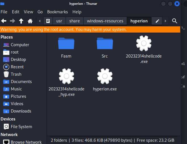Navigate to share in path bar
This screenshot has width=187, height=144.
[74, 21]
